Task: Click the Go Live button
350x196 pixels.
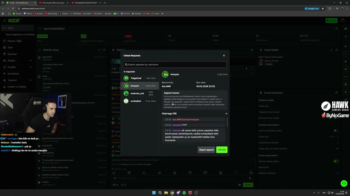Action: (331, 20)
